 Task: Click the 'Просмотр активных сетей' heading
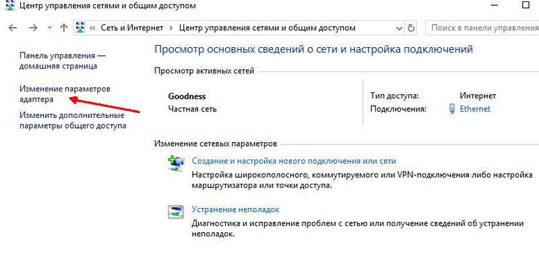tap(204, 71)
